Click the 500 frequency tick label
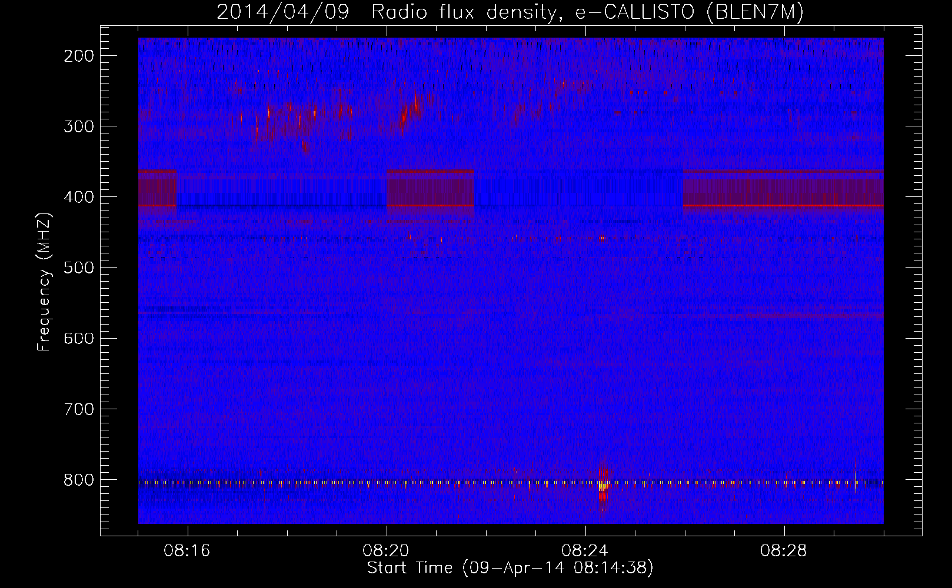The width and height of the screenshot is (952, 588). [79, 268]
